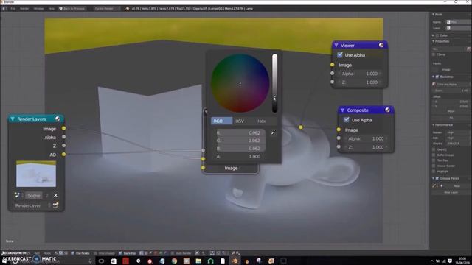
Task: Click the Fit button in Backdrop panel
Action: point(451,118)
